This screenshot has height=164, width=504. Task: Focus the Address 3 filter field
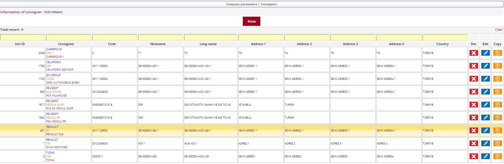[x=353, y=38]
